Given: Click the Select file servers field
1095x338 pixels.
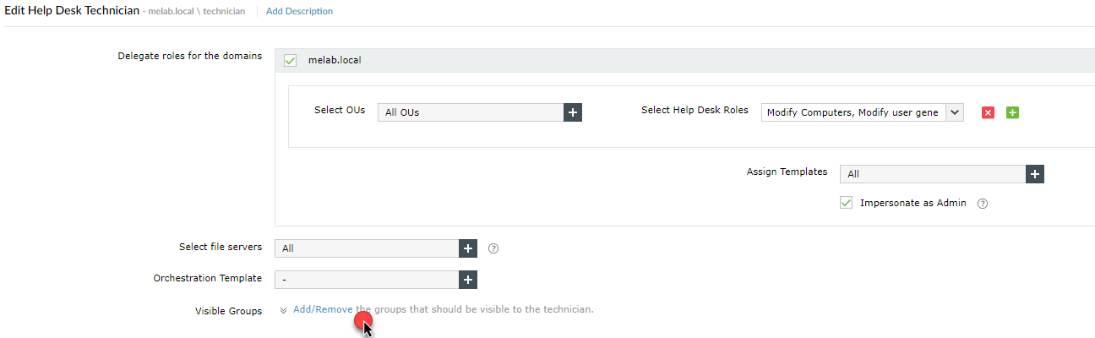Looking at the screenshot, I should (x=367, y=248).
